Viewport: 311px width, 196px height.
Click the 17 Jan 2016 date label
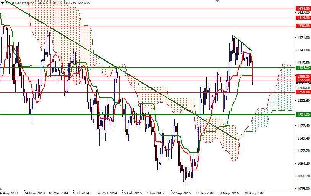204,193
